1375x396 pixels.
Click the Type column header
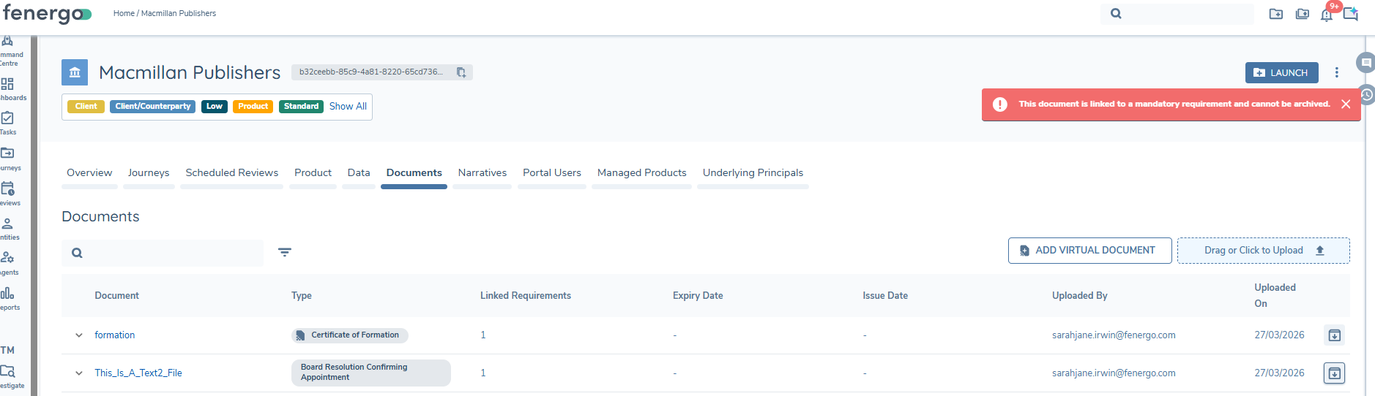click(x=302, y=296)
